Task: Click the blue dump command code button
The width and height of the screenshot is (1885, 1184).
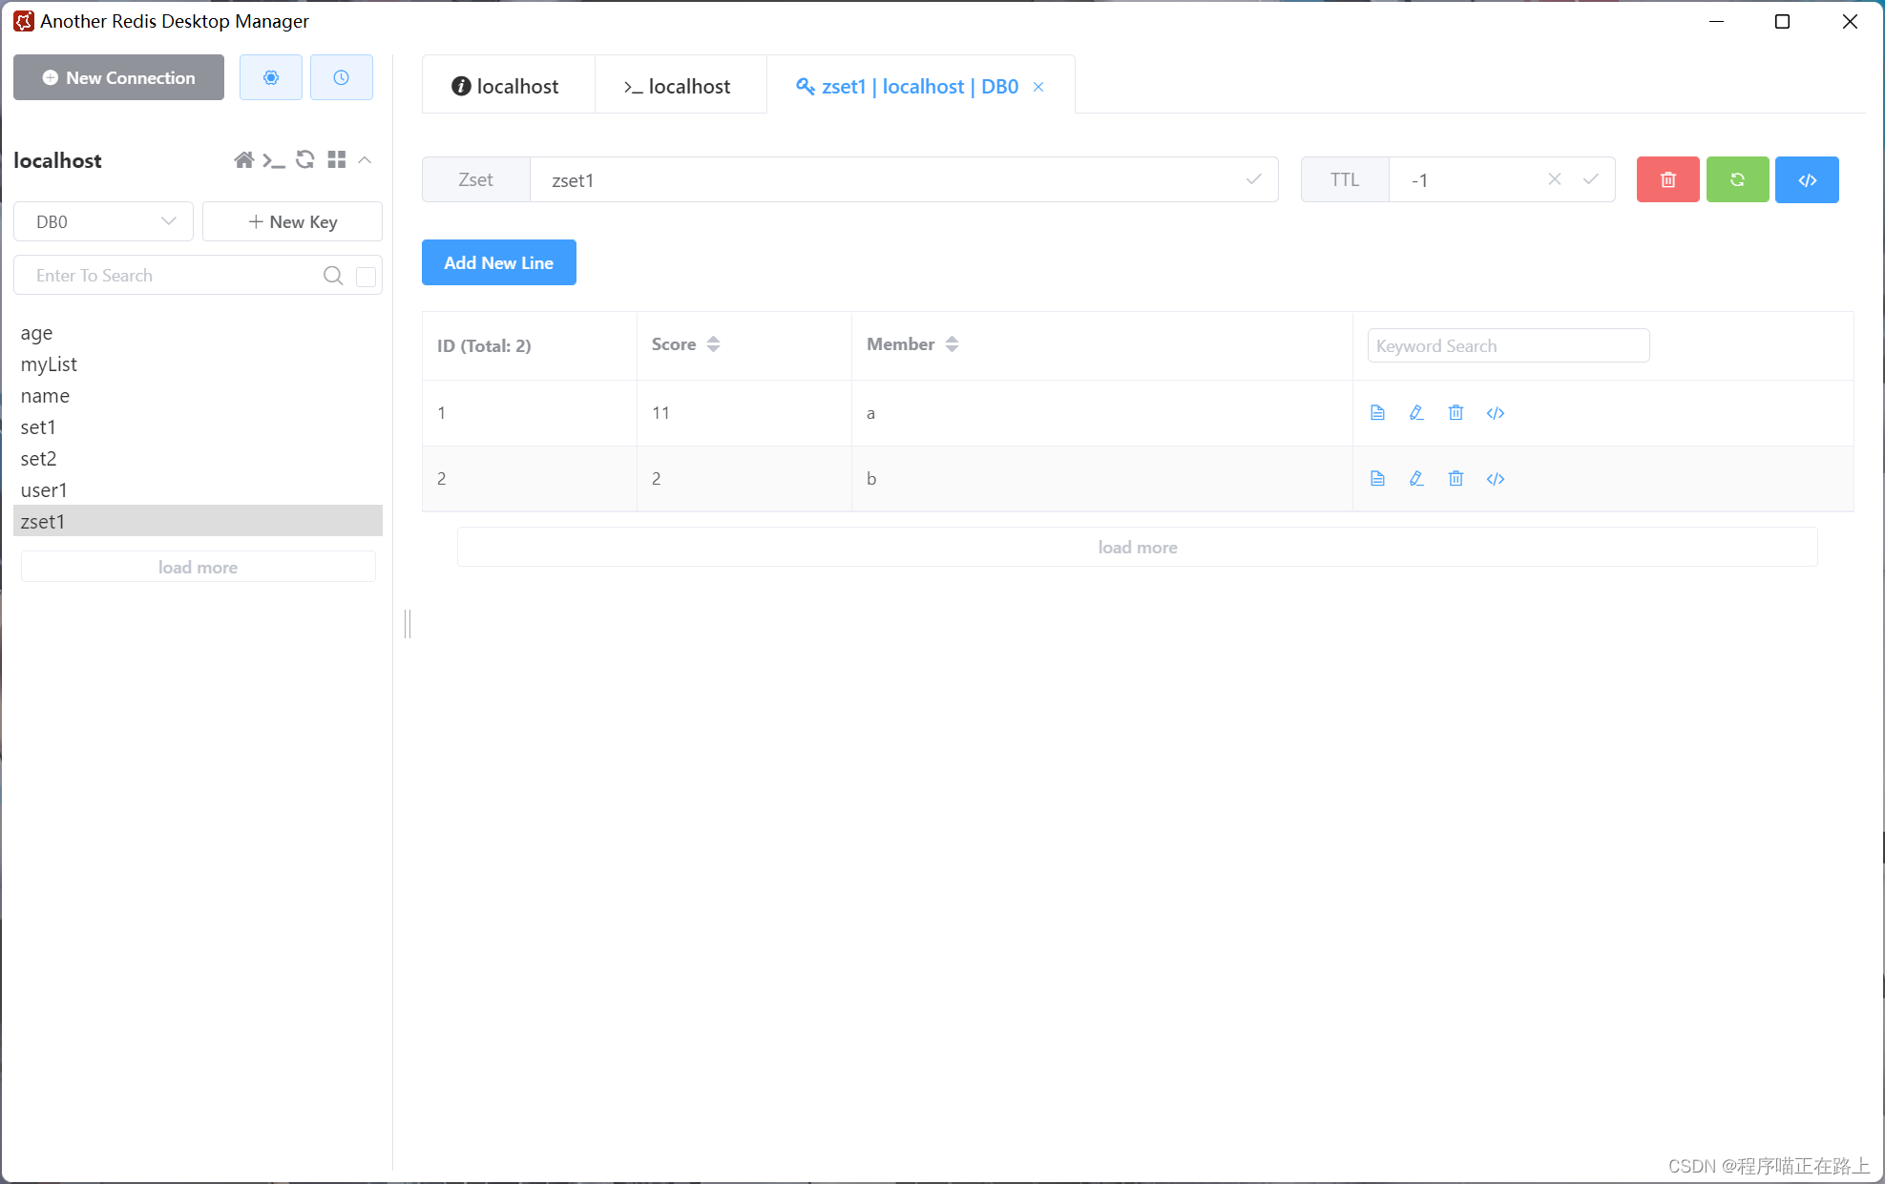Action: point(1807,179)
